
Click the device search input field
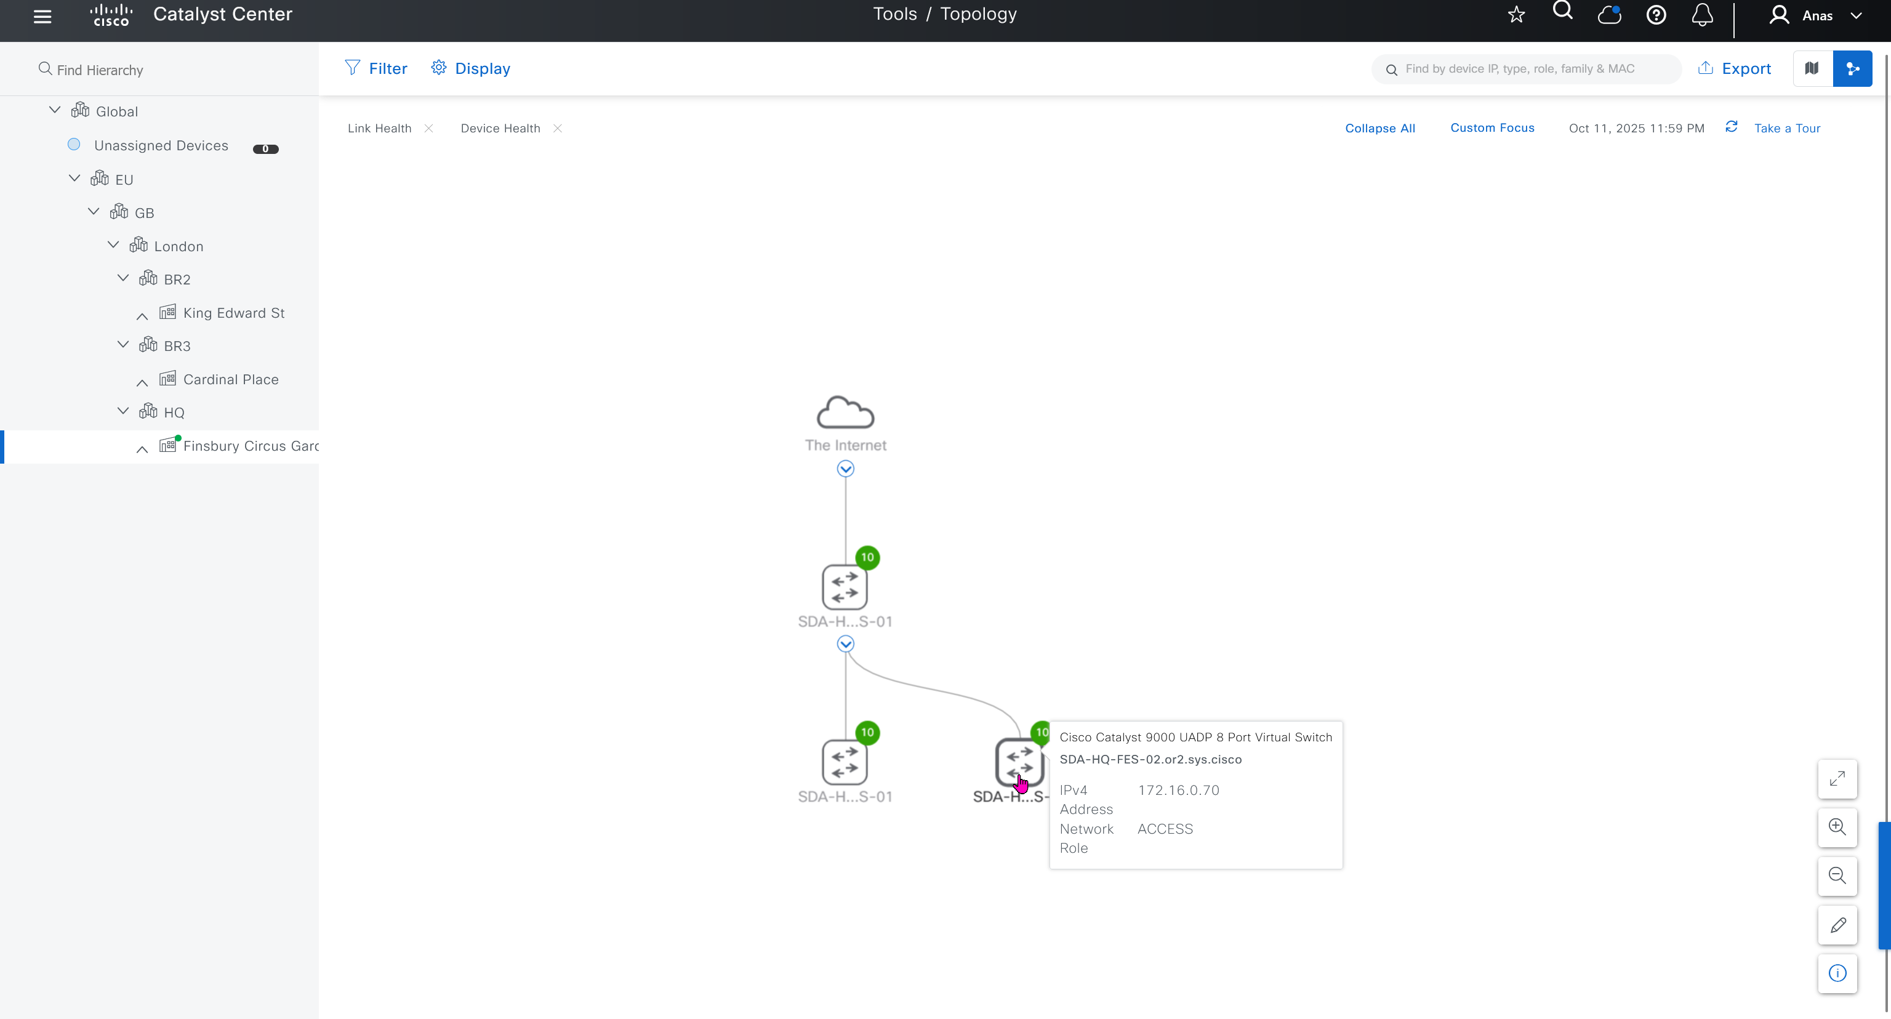click(1527, 69)
